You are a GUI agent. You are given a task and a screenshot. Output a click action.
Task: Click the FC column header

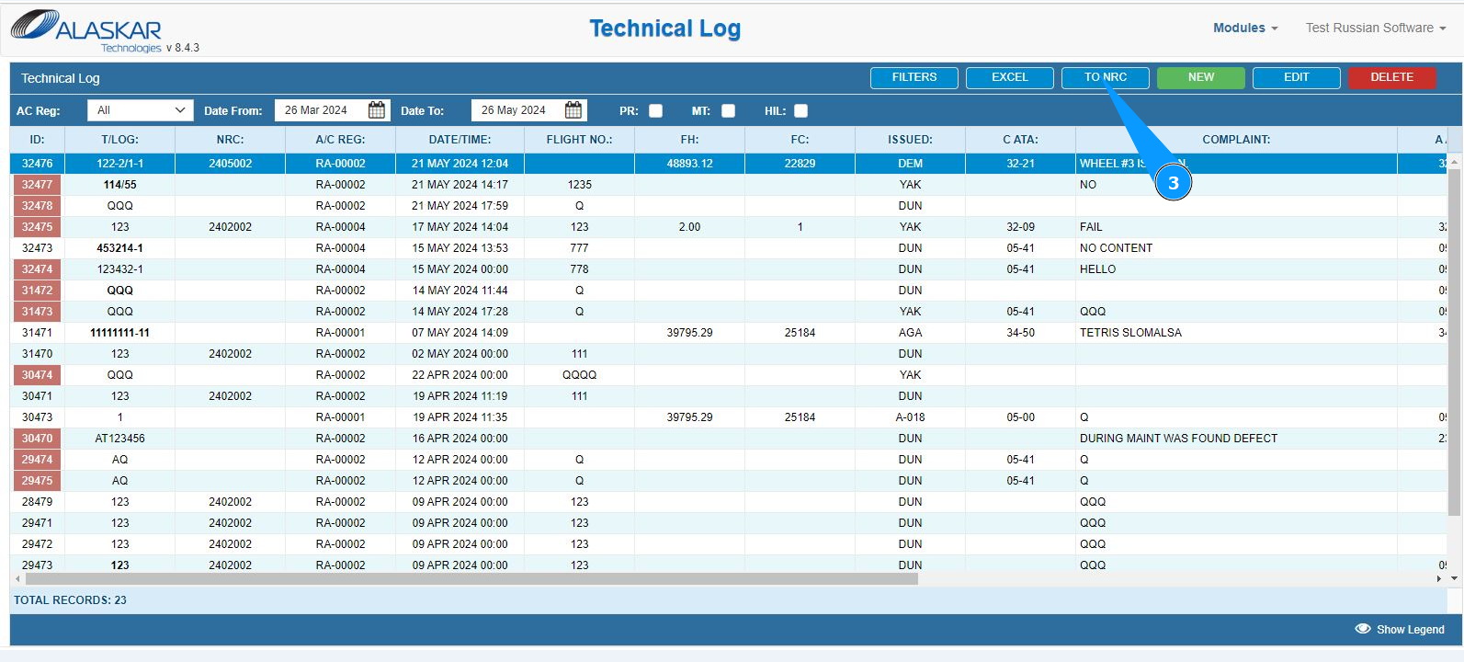point(800,140)
